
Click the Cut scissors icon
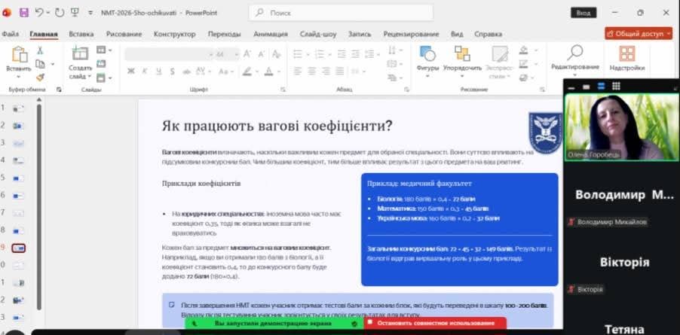40,50
